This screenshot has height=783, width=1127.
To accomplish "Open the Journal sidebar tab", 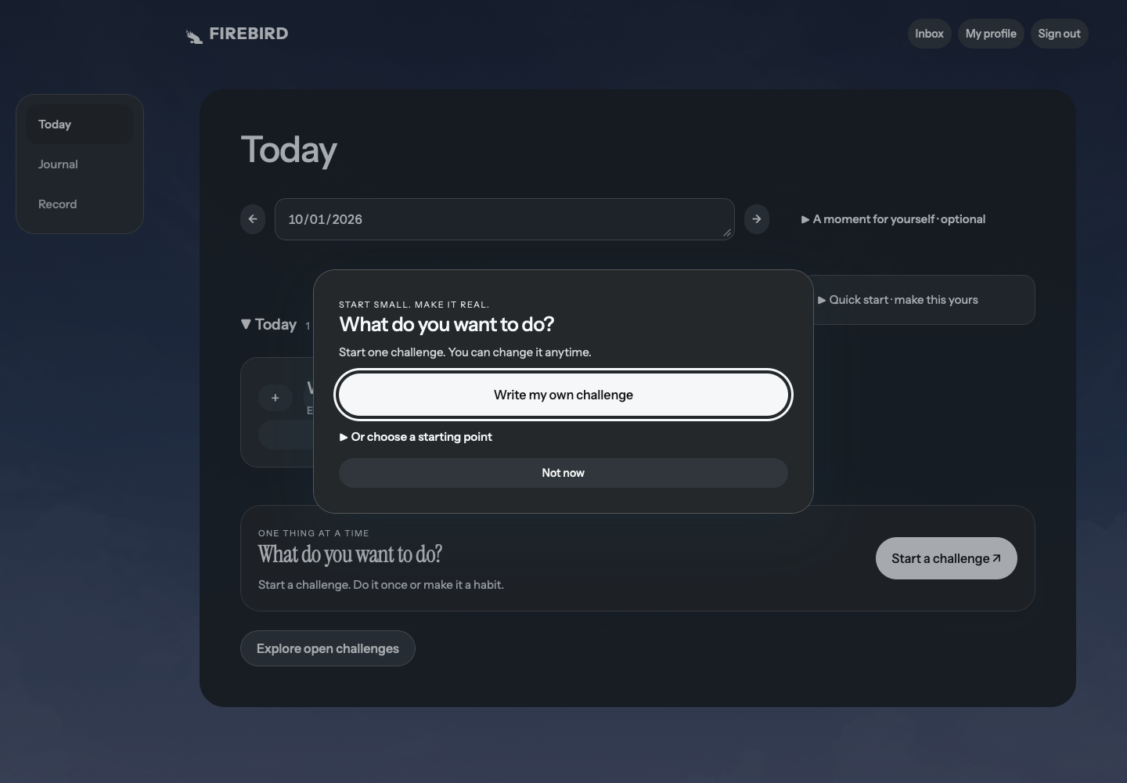I will [x=80, y=164].
